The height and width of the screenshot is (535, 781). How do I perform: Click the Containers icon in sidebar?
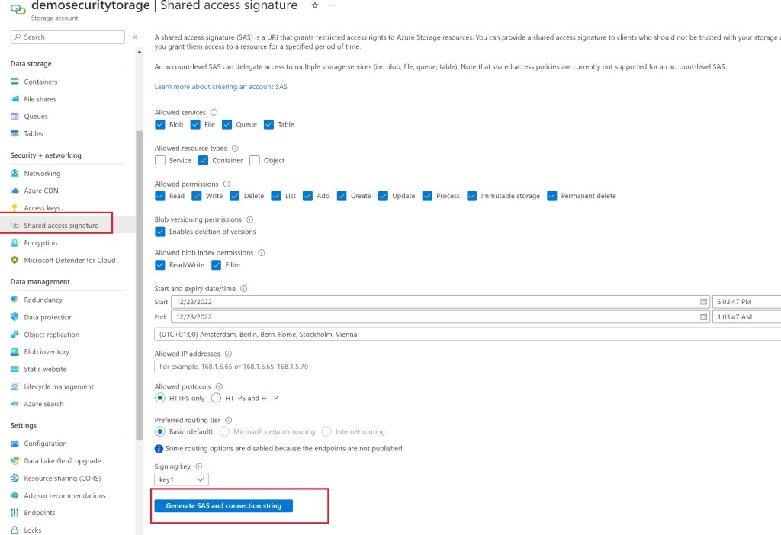pos(15,82)
